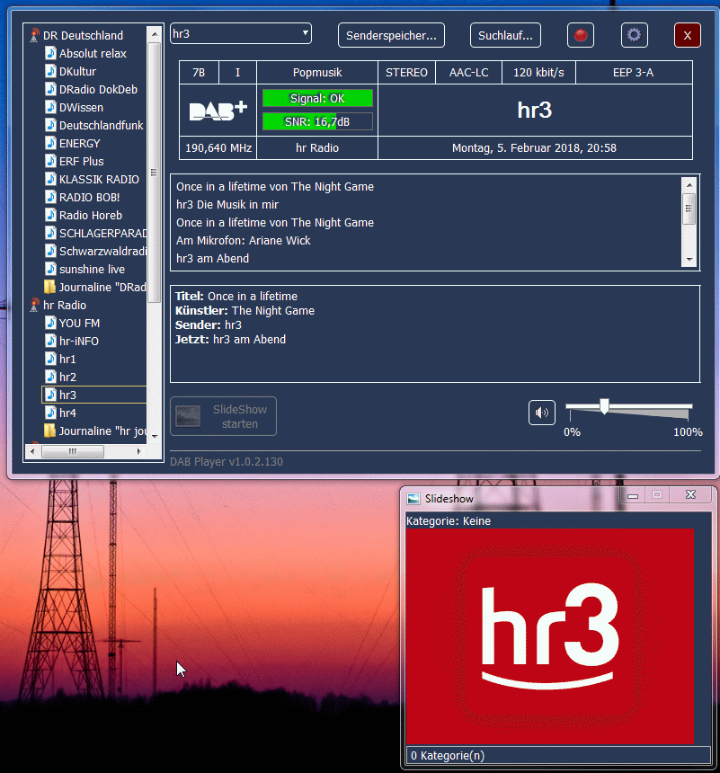Viewport: 720px width, 773px height.
Task: Open the hr3 station dropdown
Action: pos(241,33)
